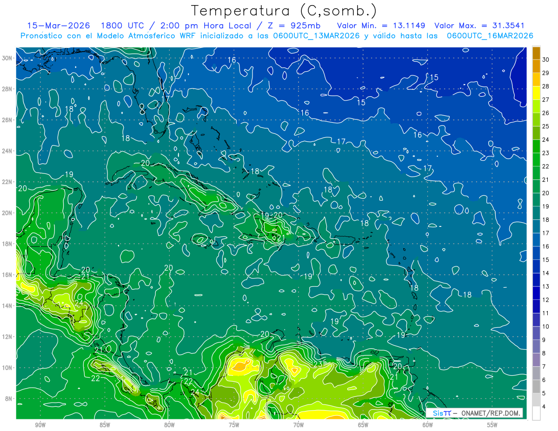
Task: Click the "0600UTC_16MAR2026" valid-until time
Action: 490,36
